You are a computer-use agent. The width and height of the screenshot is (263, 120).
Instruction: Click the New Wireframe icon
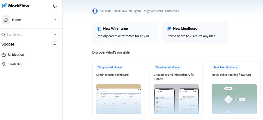tap(99, 29)
